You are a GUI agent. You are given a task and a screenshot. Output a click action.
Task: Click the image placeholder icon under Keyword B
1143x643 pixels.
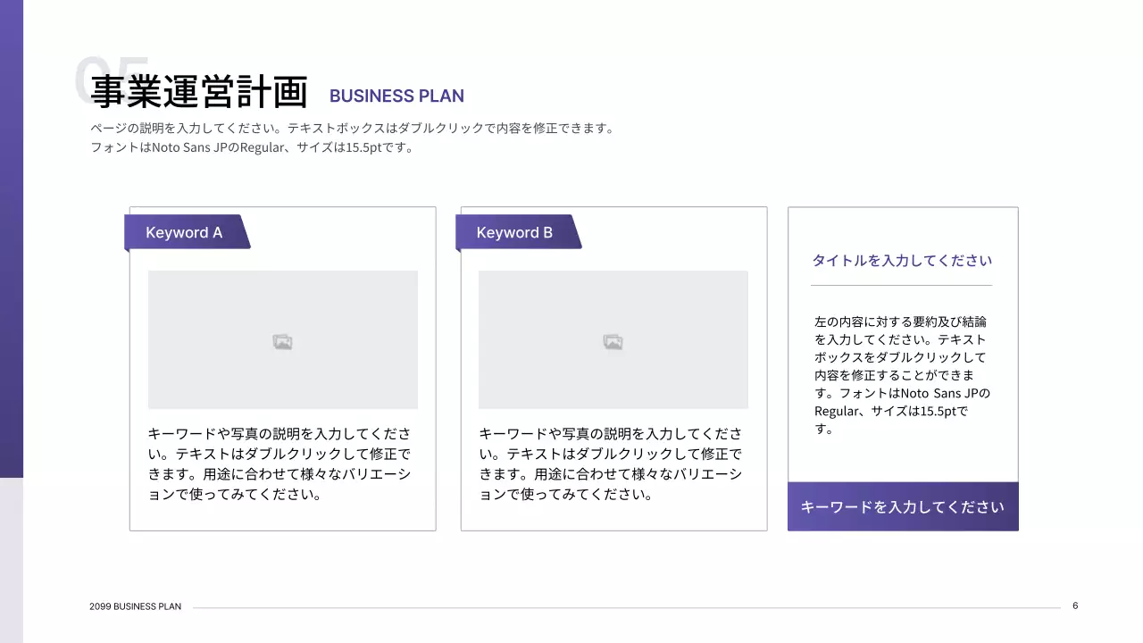click(x=613, y=340)
